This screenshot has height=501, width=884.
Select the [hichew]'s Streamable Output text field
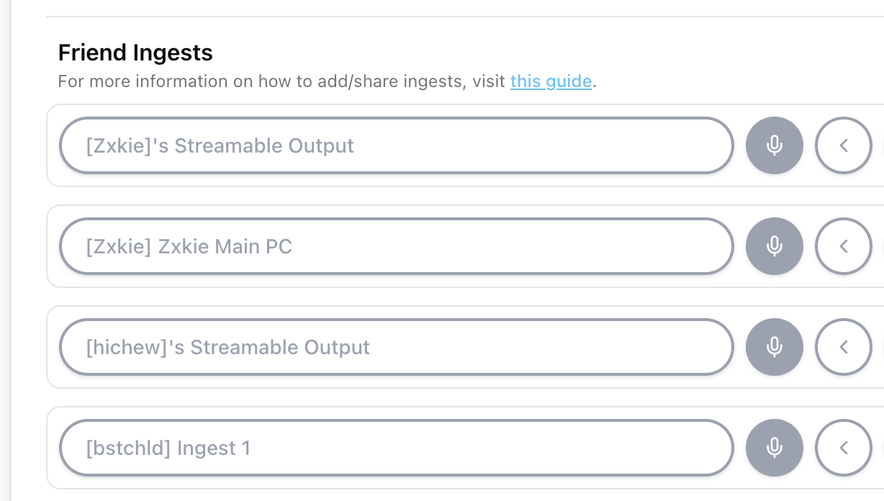point(396,347)
